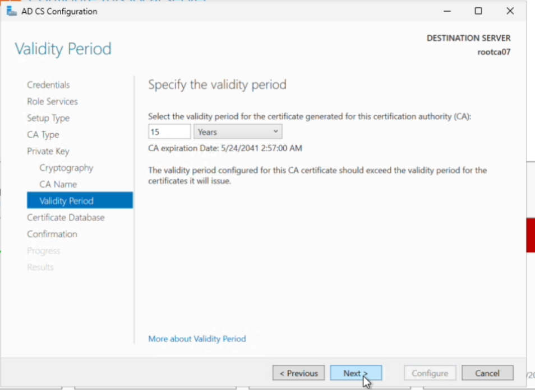535x390 pixels.
Task: Click the validity period number field
Action: click(169, 131)
